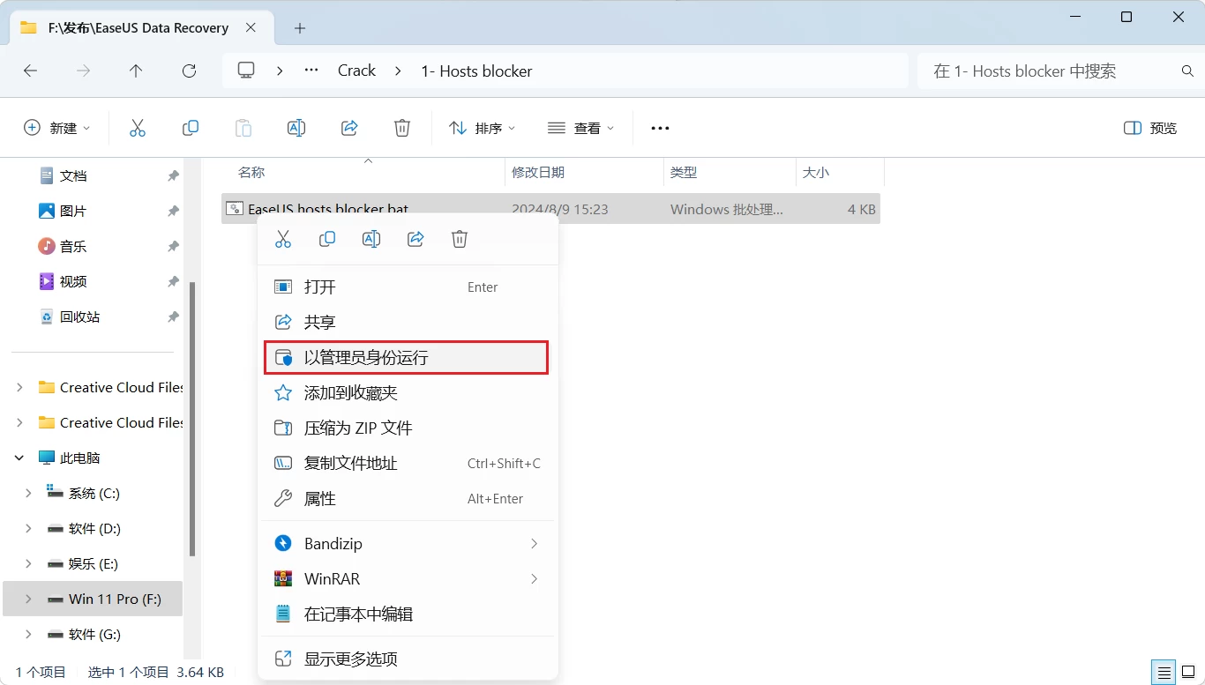Expand the 娱乐 (E:) drive node
The image size is (1205, 685).
[x=28, y=564]
